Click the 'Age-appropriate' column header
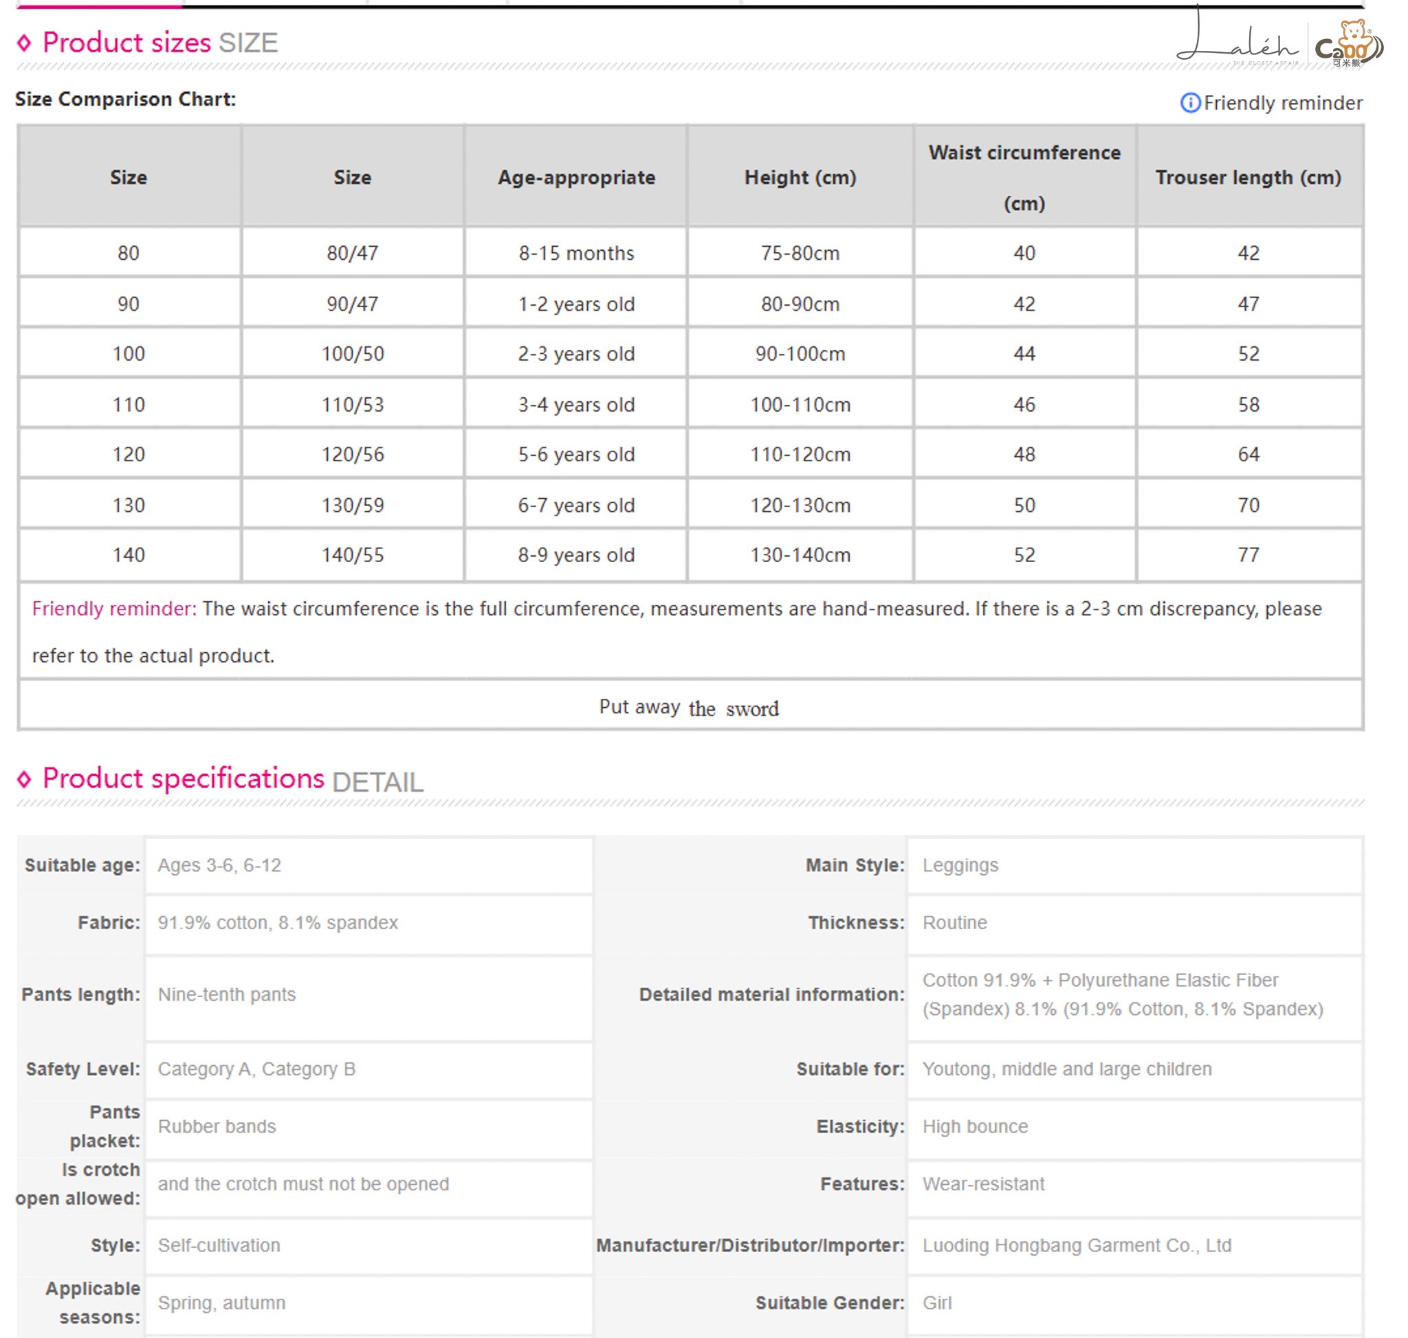The width and height of the screenshot is (1408, 1338). point(576,177)
